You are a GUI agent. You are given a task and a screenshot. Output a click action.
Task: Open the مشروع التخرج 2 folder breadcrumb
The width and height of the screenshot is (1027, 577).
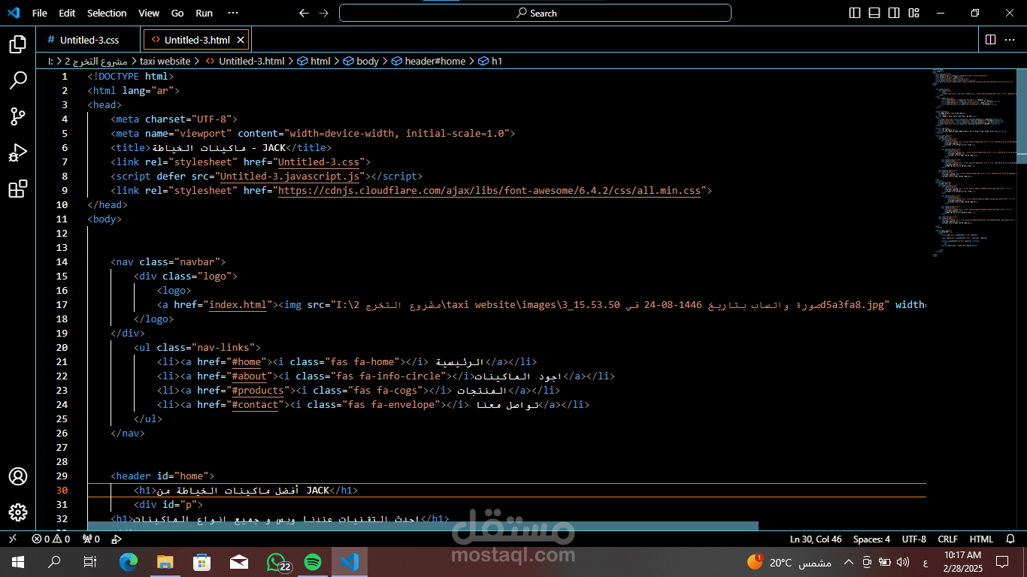point(95,61)
